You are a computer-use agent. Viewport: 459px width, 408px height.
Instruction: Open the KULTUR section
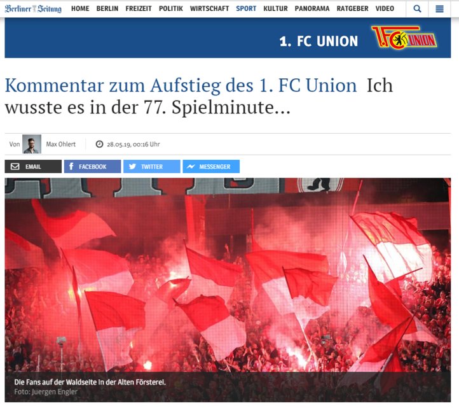tap(275, 9)
